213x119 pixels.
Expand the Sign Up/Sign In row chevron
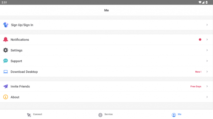(x=207, y=25)
